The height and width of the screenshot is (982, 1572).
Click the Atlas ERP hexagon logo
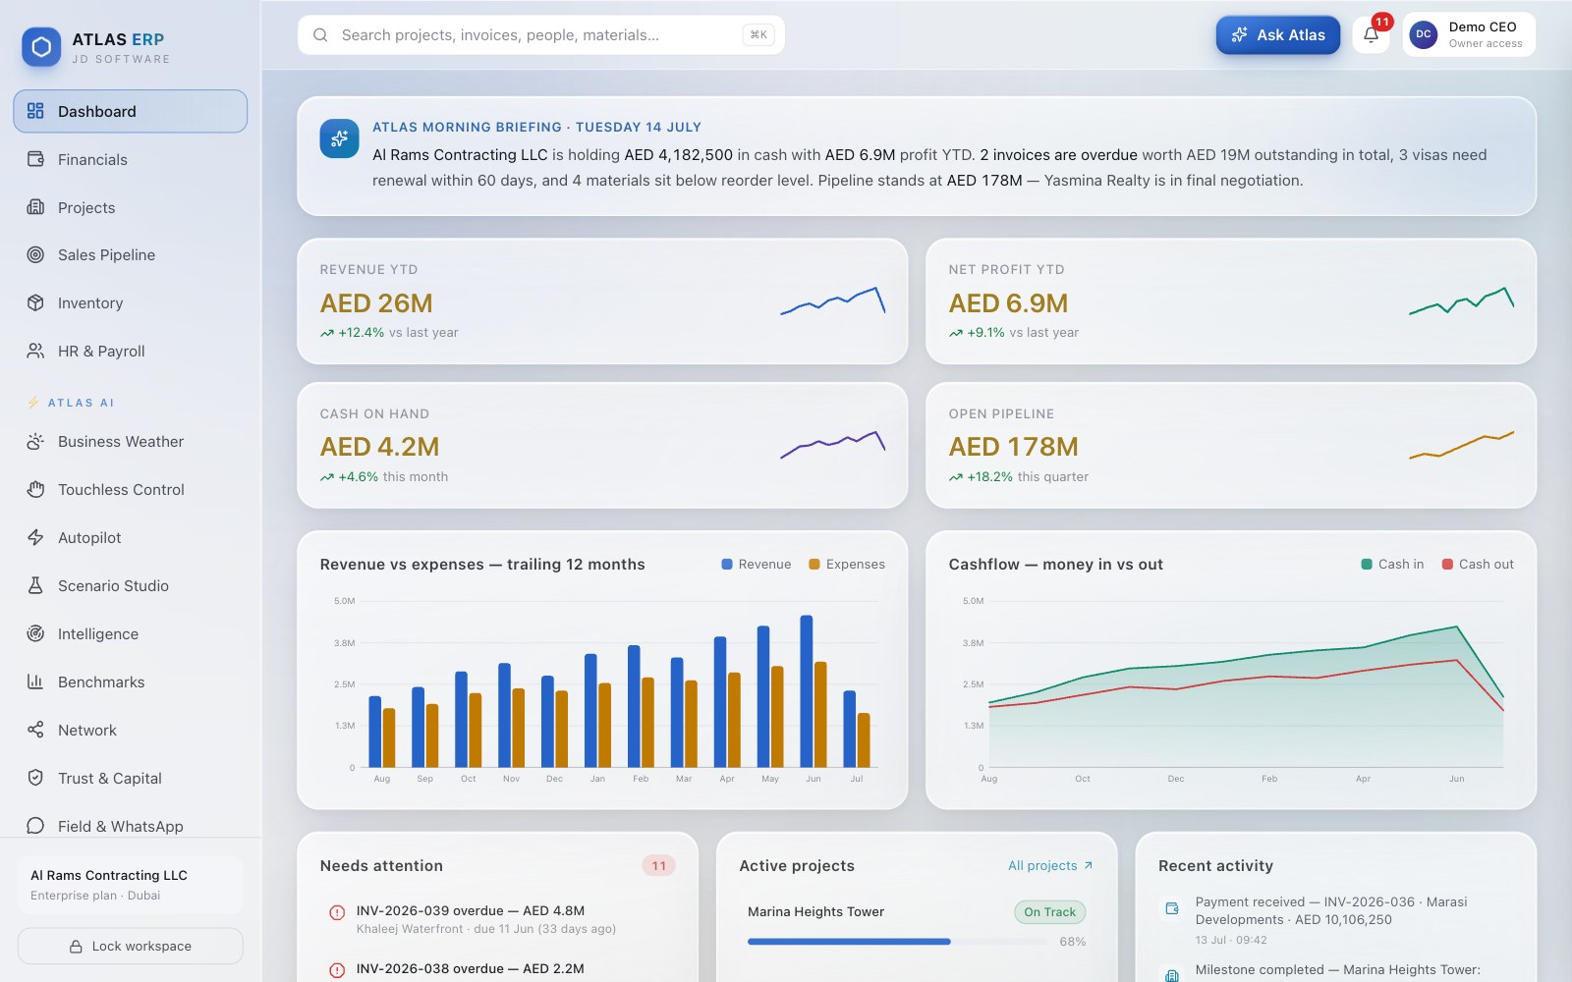click(x=41, y=46)
